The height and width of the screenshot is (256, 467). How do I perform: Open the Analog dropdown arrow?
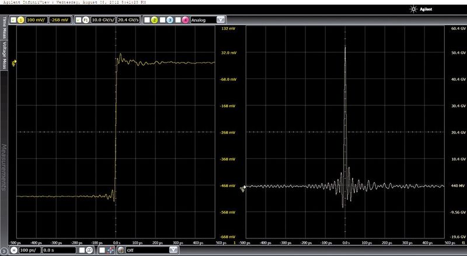coord(221,20)
